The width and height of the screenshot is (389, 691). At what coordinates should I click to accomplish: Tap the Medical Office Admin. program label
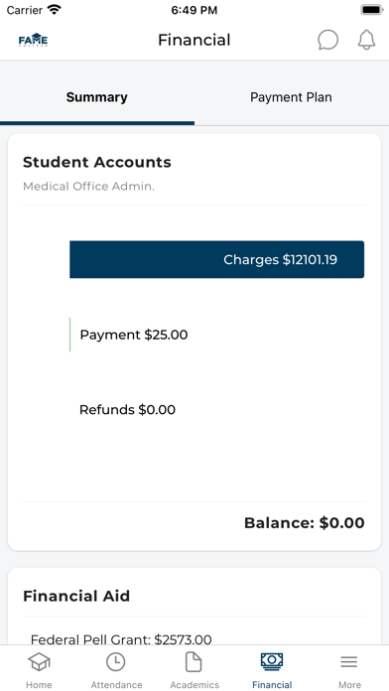click(88, 187)
